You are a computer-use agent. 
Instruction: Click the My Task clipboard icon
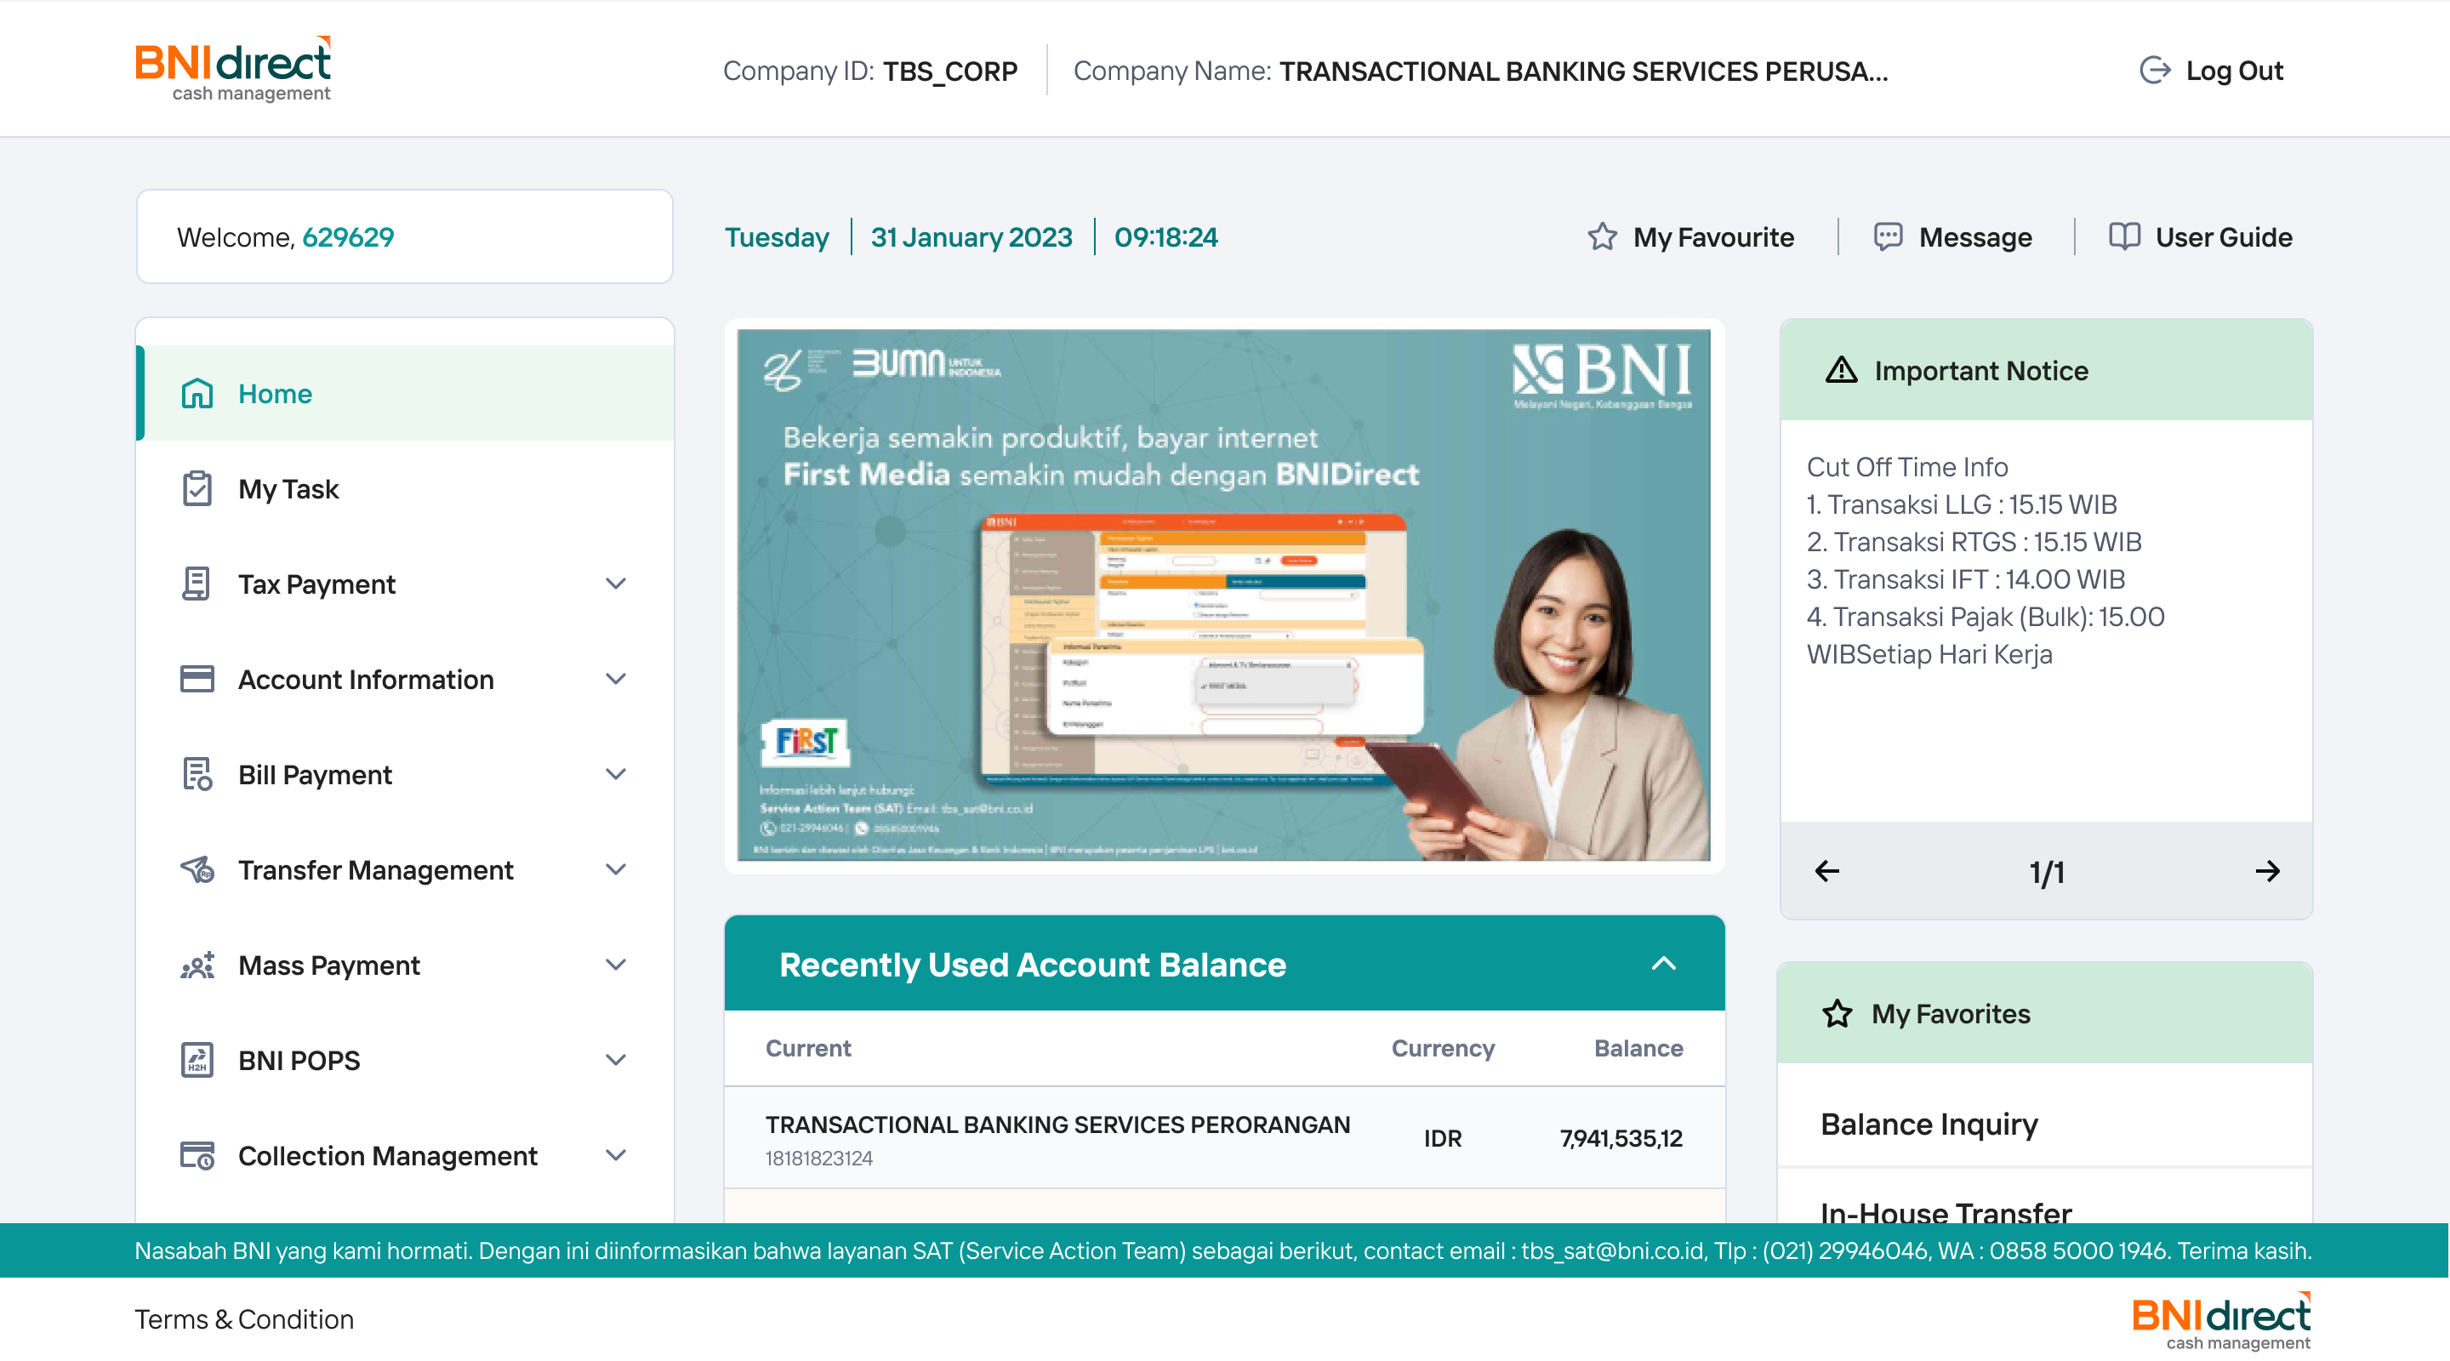(x=197, y=488)
